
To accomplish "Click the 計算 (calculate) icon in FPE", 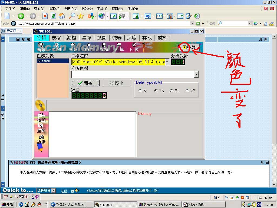I will click(119, 47).
